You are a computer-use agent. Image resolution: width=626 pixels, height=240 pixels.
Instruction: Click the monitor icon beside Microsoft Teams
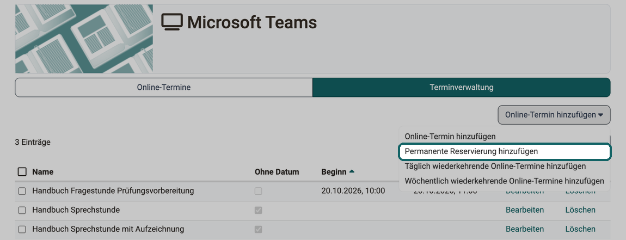coord(172,22)
